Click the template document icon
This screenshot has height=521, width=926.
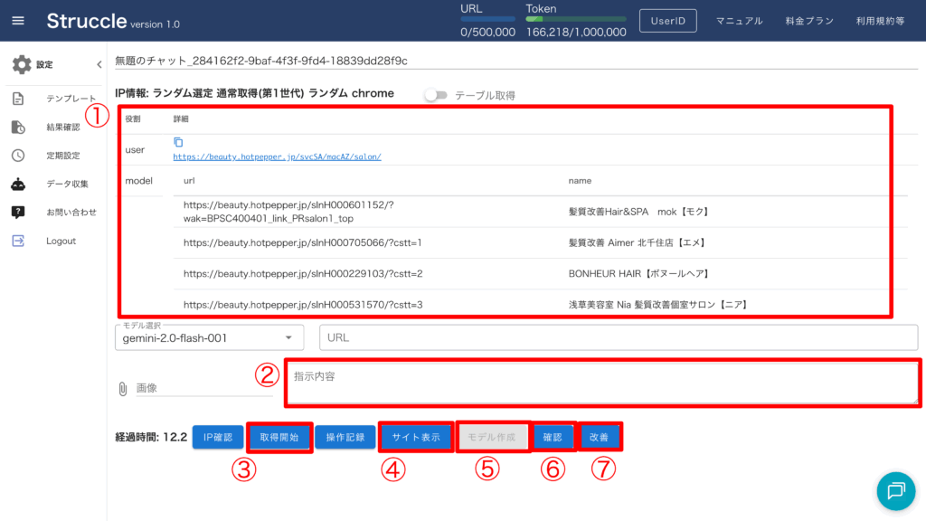[18, 99]
